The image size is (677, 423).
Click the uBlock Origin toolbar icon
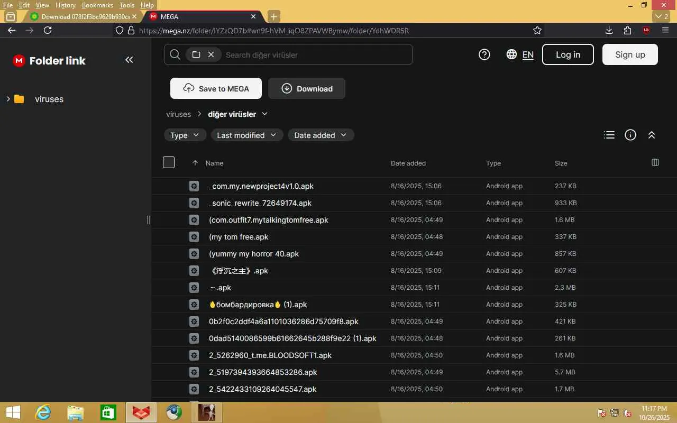click(x=646, y=30)
